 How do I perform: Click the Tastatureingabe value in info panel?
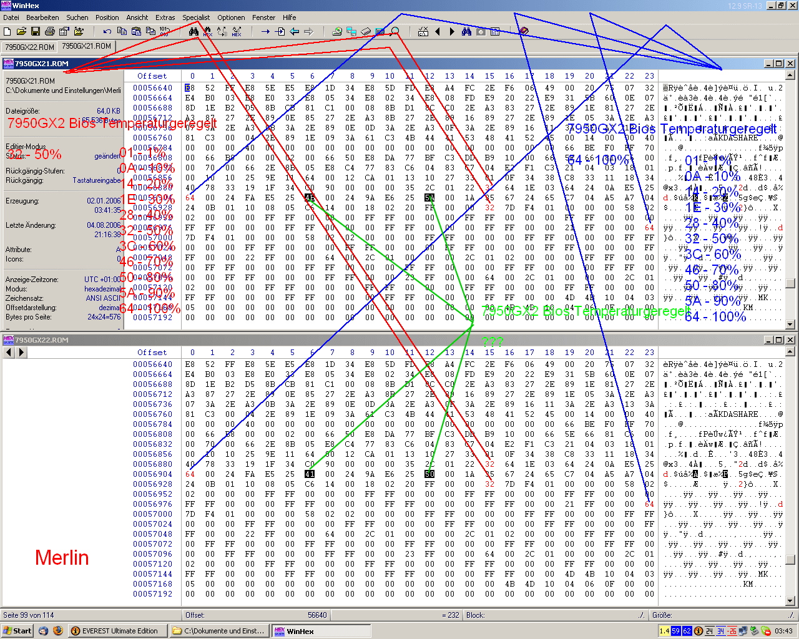tap(97, 180)
